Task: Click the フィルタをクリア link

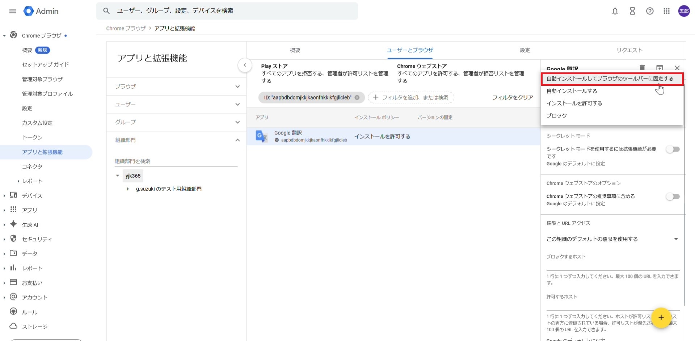Action: pyautogui.click(x=512, y=97)
